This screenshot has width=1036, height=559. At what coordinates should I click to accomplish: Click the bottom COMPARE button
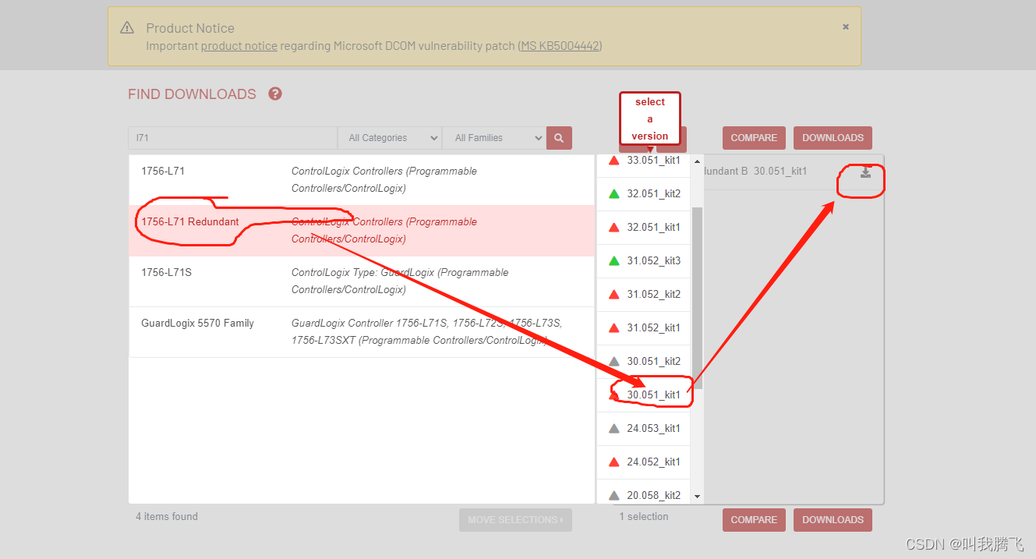(x=754, y=520)
